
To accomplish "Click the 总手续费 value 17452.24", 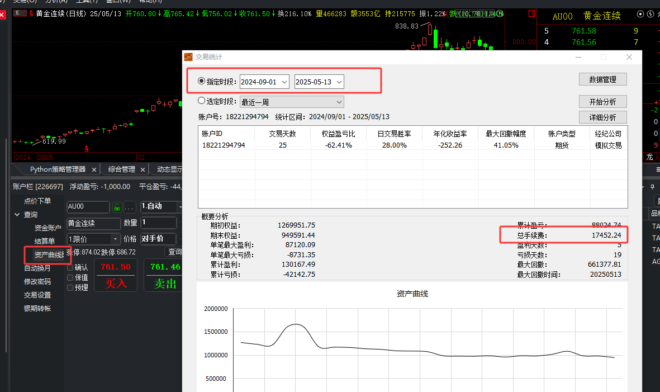I will (606, 235).
